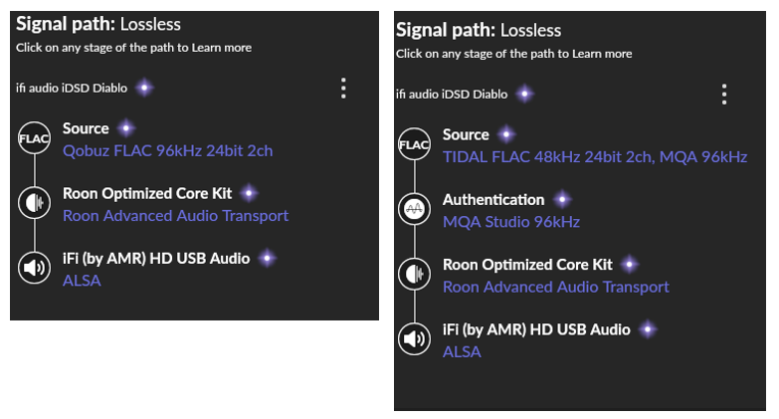779x419 pixels.
Task: Click Roon Advanced Audio Transport in the right panel
Action: (556, 287)
